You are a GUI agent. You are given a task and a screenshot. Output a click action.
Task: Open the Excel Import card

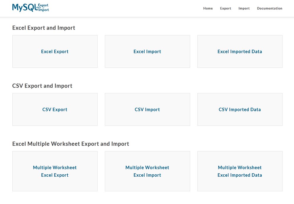(147, 52)
